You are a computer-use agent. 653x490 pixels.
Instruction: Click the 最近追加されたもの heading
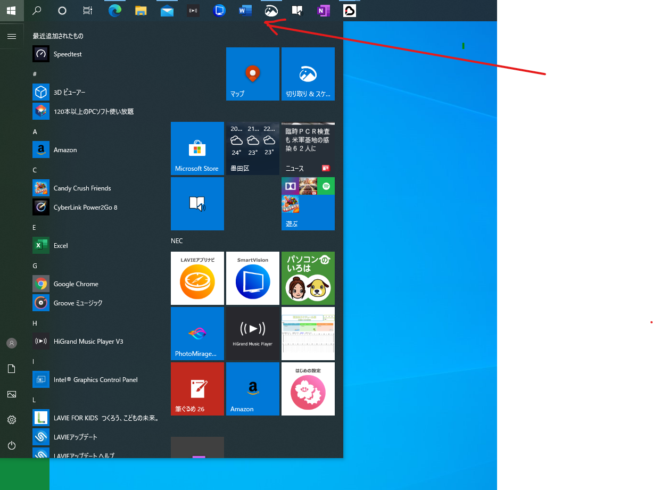point(58,36)
